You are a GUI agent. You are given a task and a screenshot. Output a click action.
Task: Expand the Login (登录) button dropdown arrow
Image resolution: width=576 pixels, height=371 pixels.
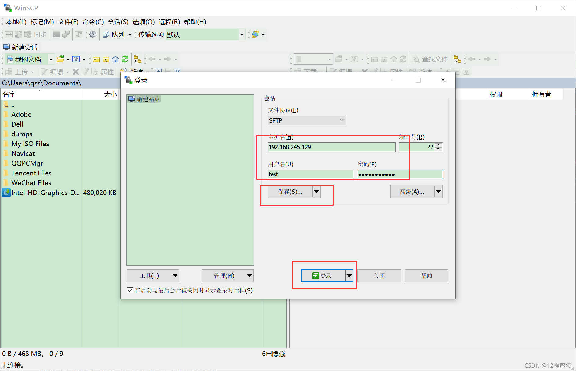tap(349, 276)
